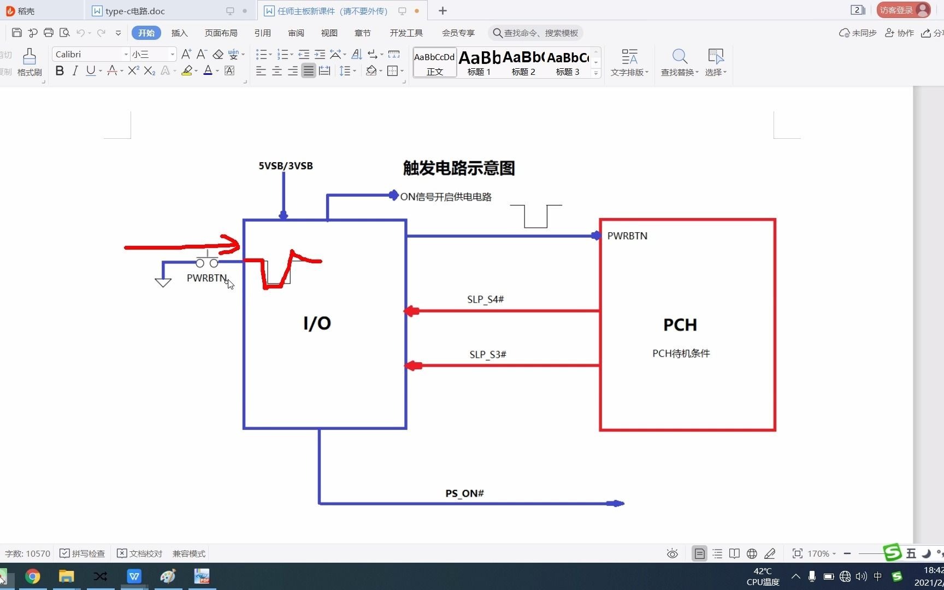Select the Format Painter (格式刷) tool
Screen dimensions: 944x590
pos(29,62)
